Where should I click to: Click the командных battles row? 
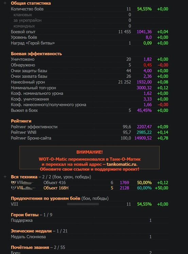click(x=89, y=26)
